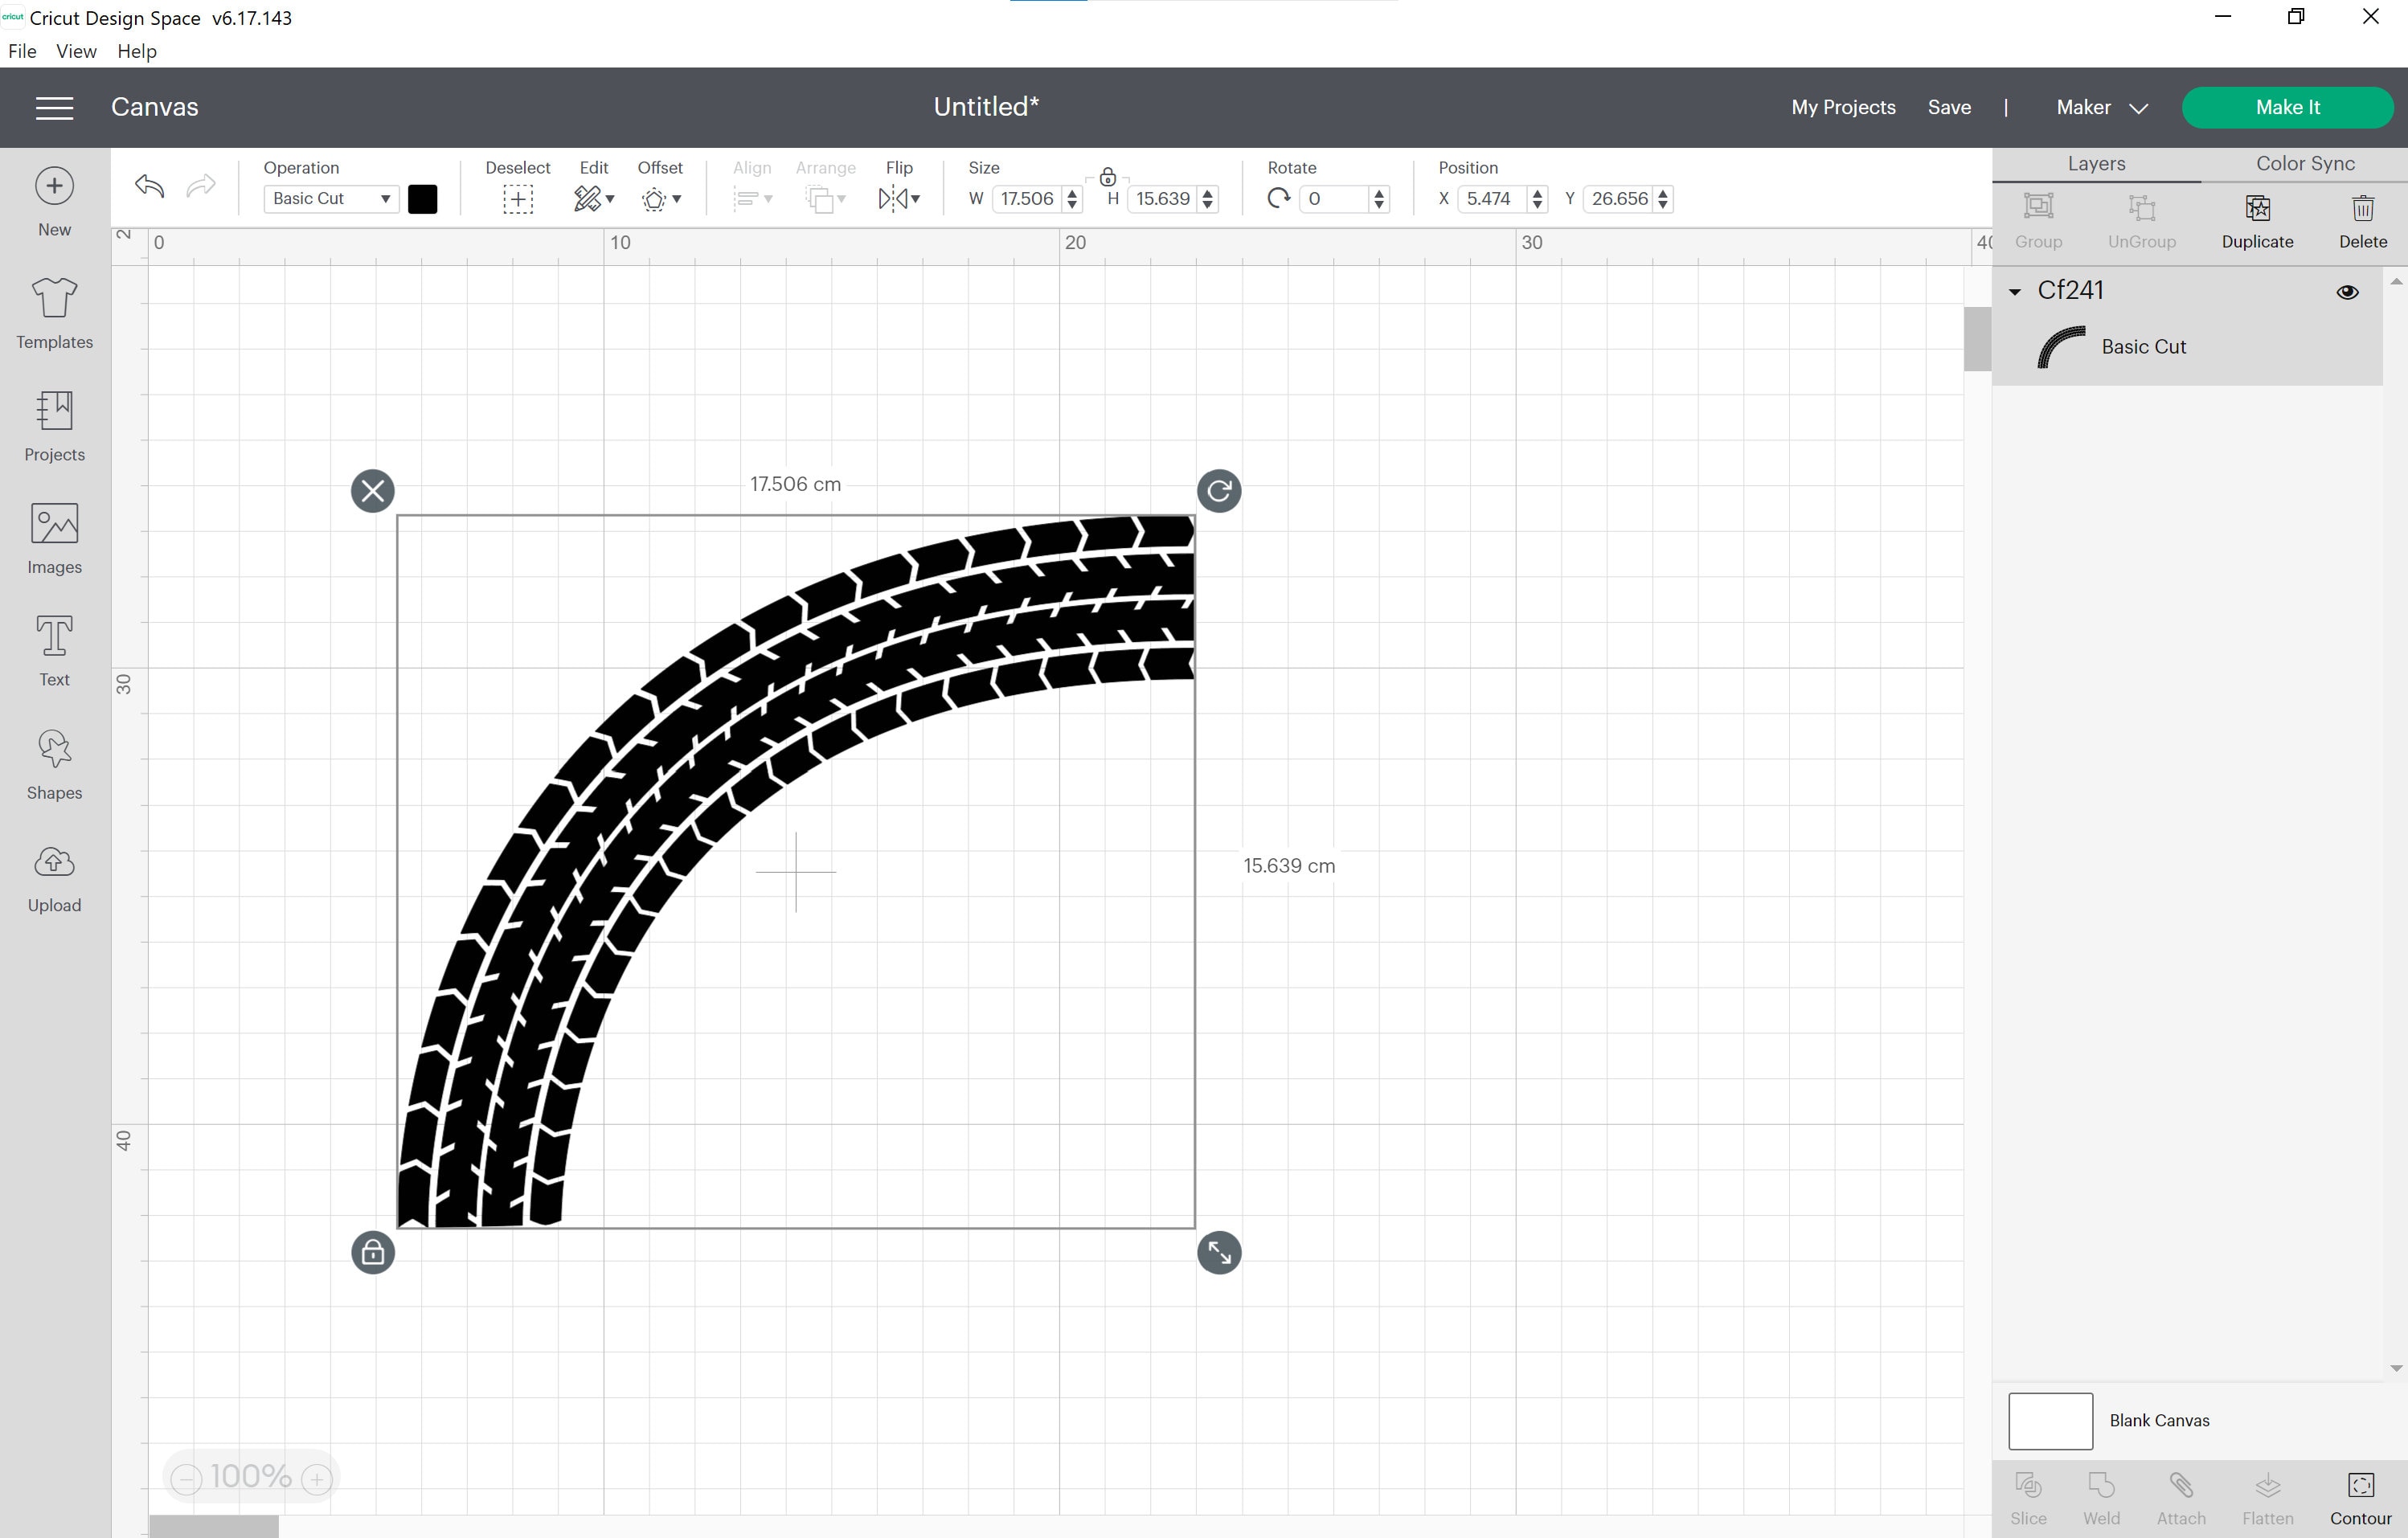2408x1538 pixels.
Task: Toggle the size aspect ratio lock
Action: pos(1107,178)
